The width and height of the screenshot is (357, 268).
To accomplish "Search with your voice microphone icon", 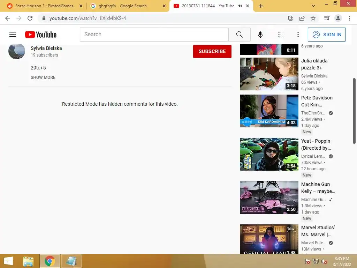I will tap(260, 35).
